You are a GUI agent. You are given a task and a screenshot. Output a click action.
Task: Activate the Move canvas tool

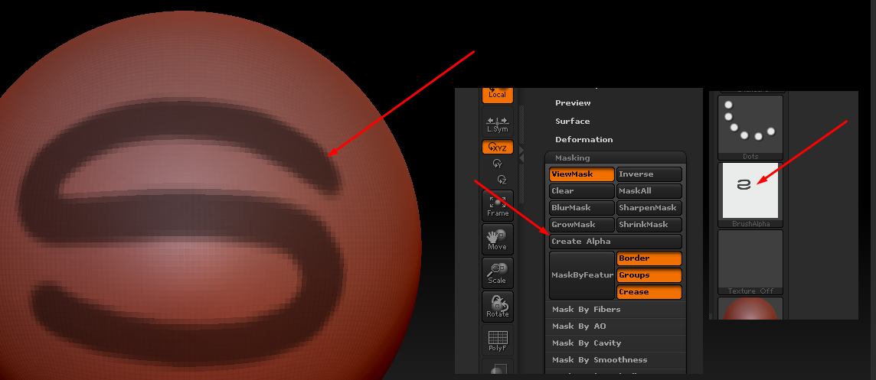[497, 239]
